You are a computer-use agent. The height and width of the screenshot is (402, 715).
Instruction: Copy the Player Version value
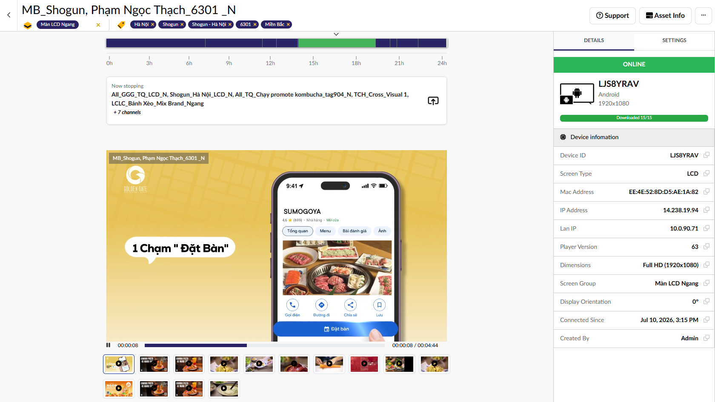coord(706,246)
